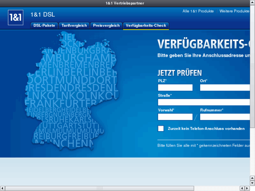Click the horizontal scrollbar right arrow at far right

(247, 189)
